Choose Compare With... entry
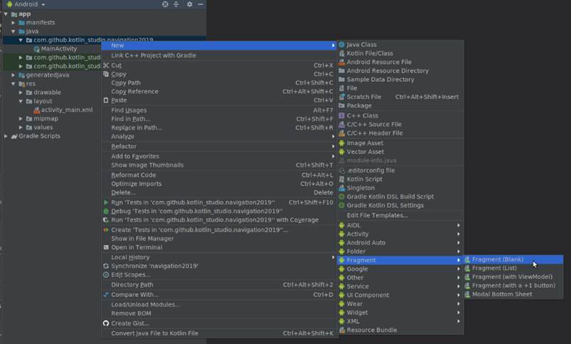 219,295
